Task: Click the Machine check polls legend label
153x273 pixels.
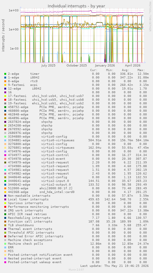Action: 26,243
